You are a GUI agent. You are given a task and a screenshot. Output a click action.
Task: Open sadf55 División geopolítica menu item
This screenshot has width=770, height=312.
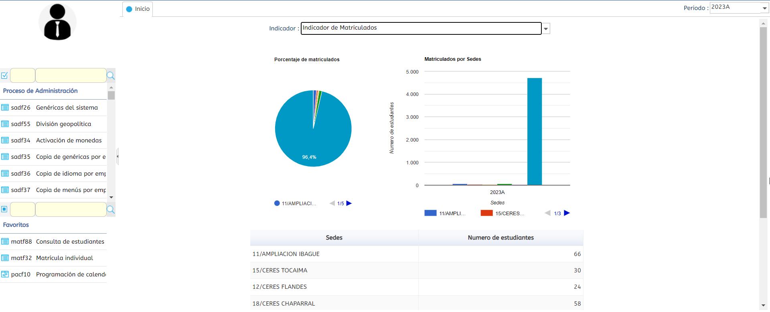click(x=63, y=124)
